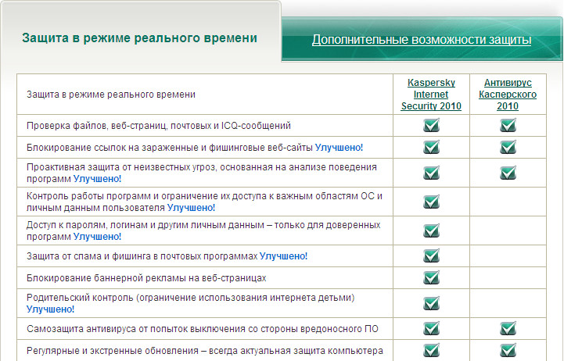Select text Блокирование ссылок на зараженные веб-сайты
This screenshot has width=564, height=361.
click(170, 148)
